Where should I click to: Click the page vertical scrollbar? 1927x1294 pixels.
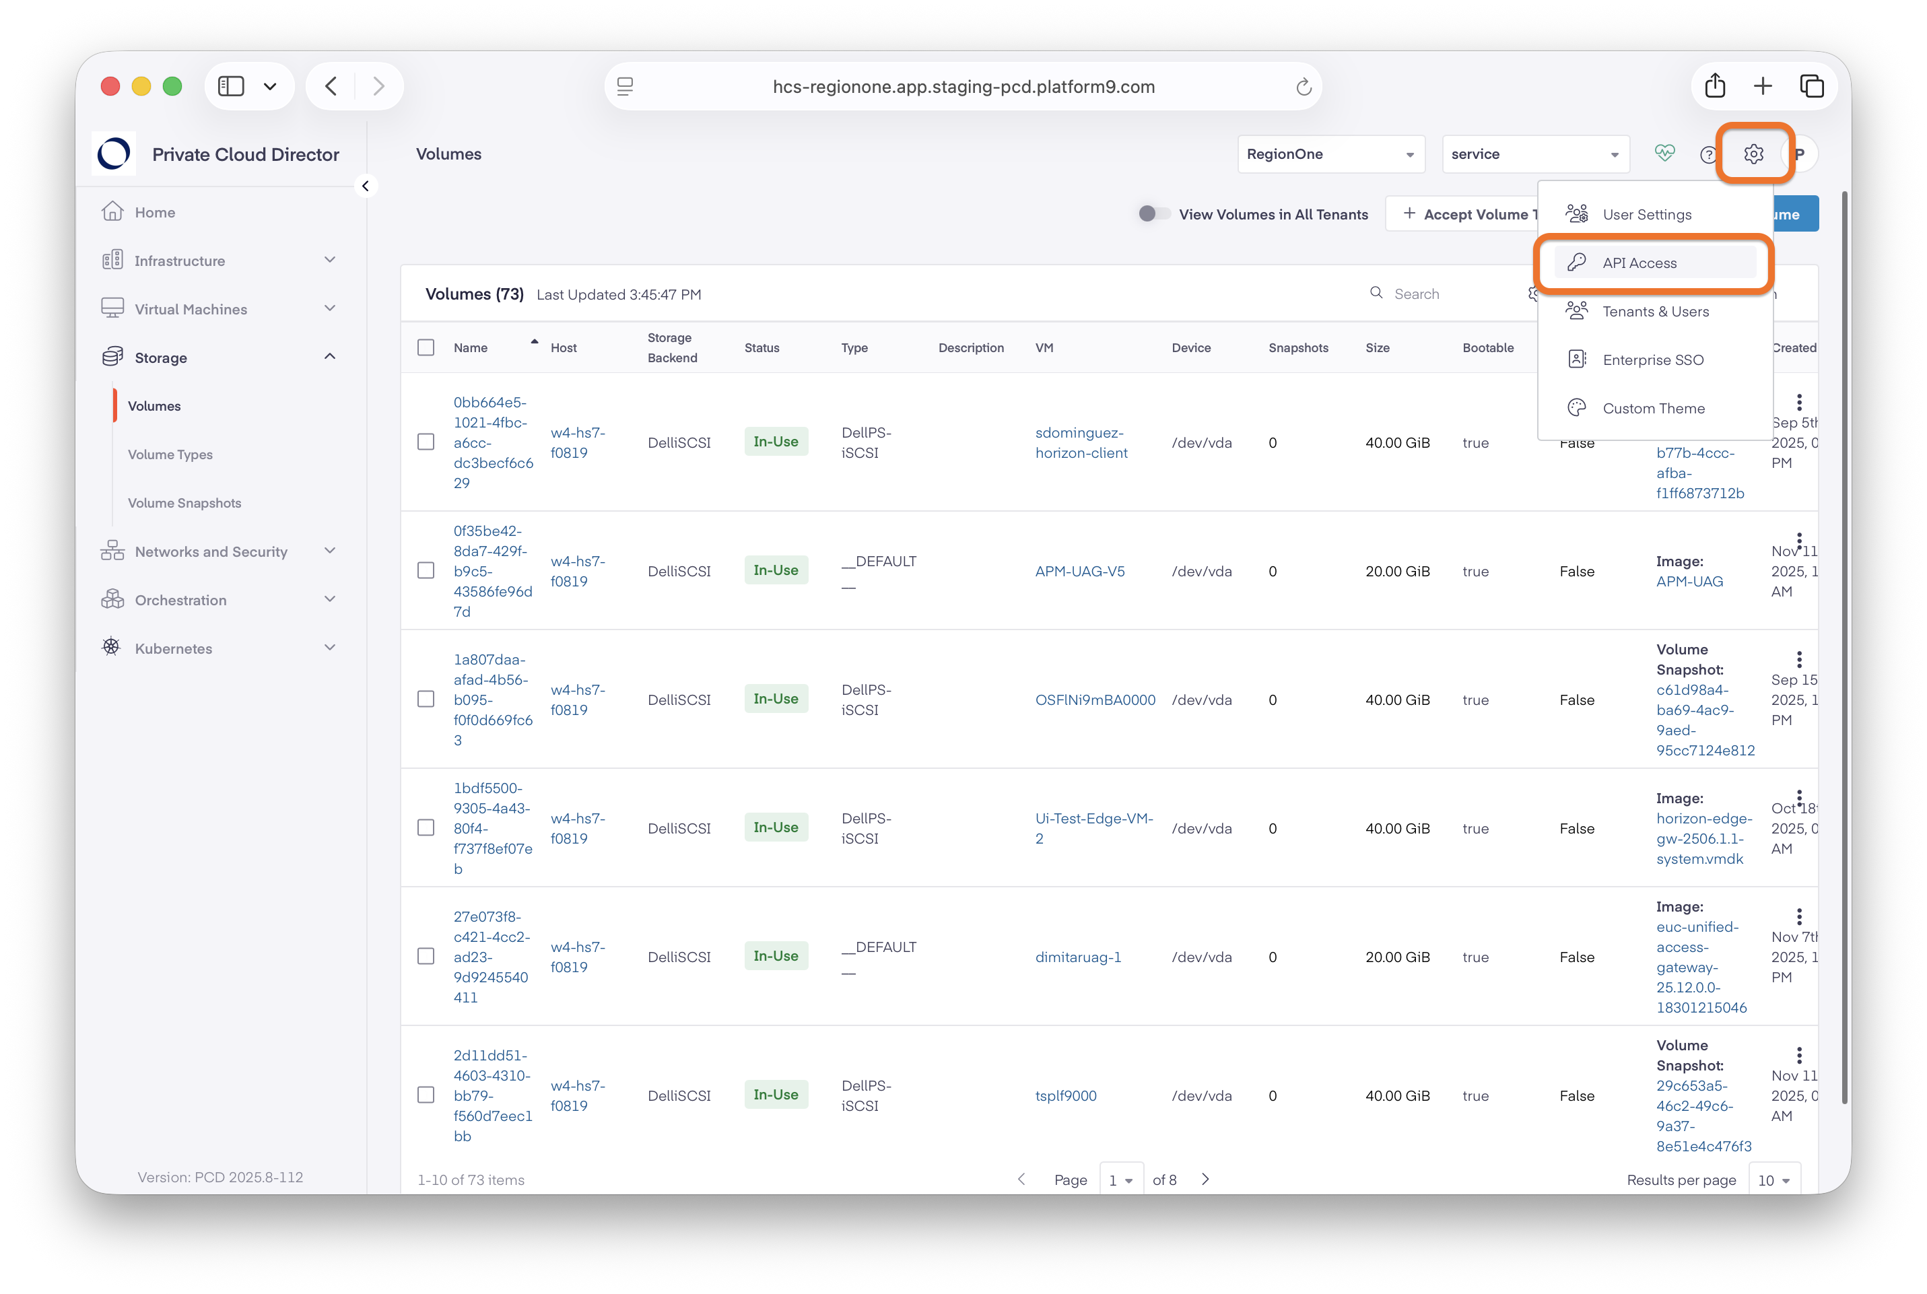[x=1844, y=648]
